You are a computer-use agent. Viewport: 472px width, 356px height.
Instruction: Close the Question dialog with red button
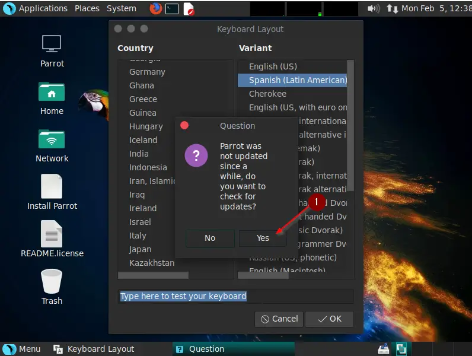click(184, 125)
